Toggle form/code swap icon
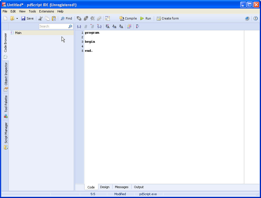The image size is (261, 198). [108, 18]
